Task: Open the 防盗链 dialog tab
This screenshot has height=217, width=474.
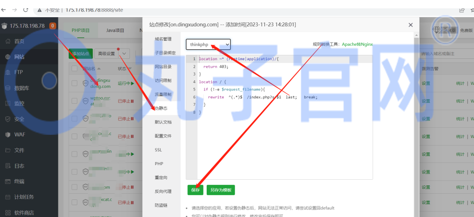Action: [x=161, y=205]
